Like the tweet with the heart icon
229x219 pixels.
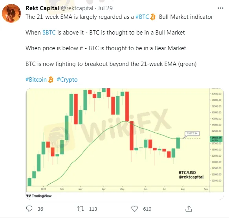[134, 209]
